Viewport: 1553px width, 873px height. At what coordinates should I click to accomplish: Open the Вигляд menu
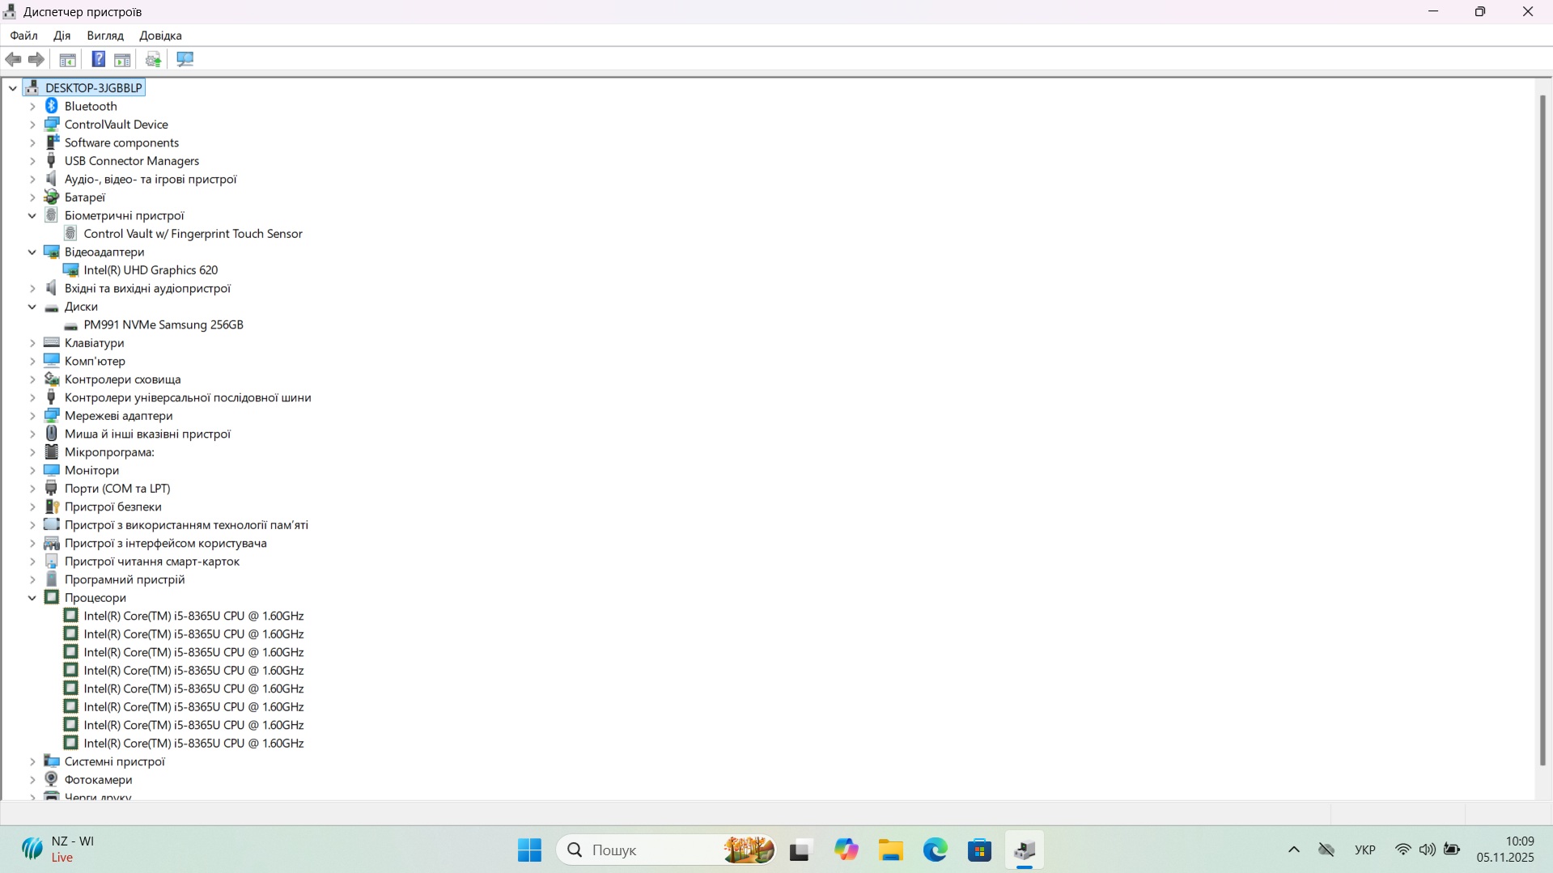click(105, 36)
